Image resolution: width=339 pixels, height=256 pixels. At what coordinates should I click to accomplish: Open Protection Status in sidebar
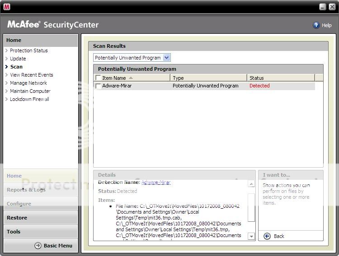29,50
